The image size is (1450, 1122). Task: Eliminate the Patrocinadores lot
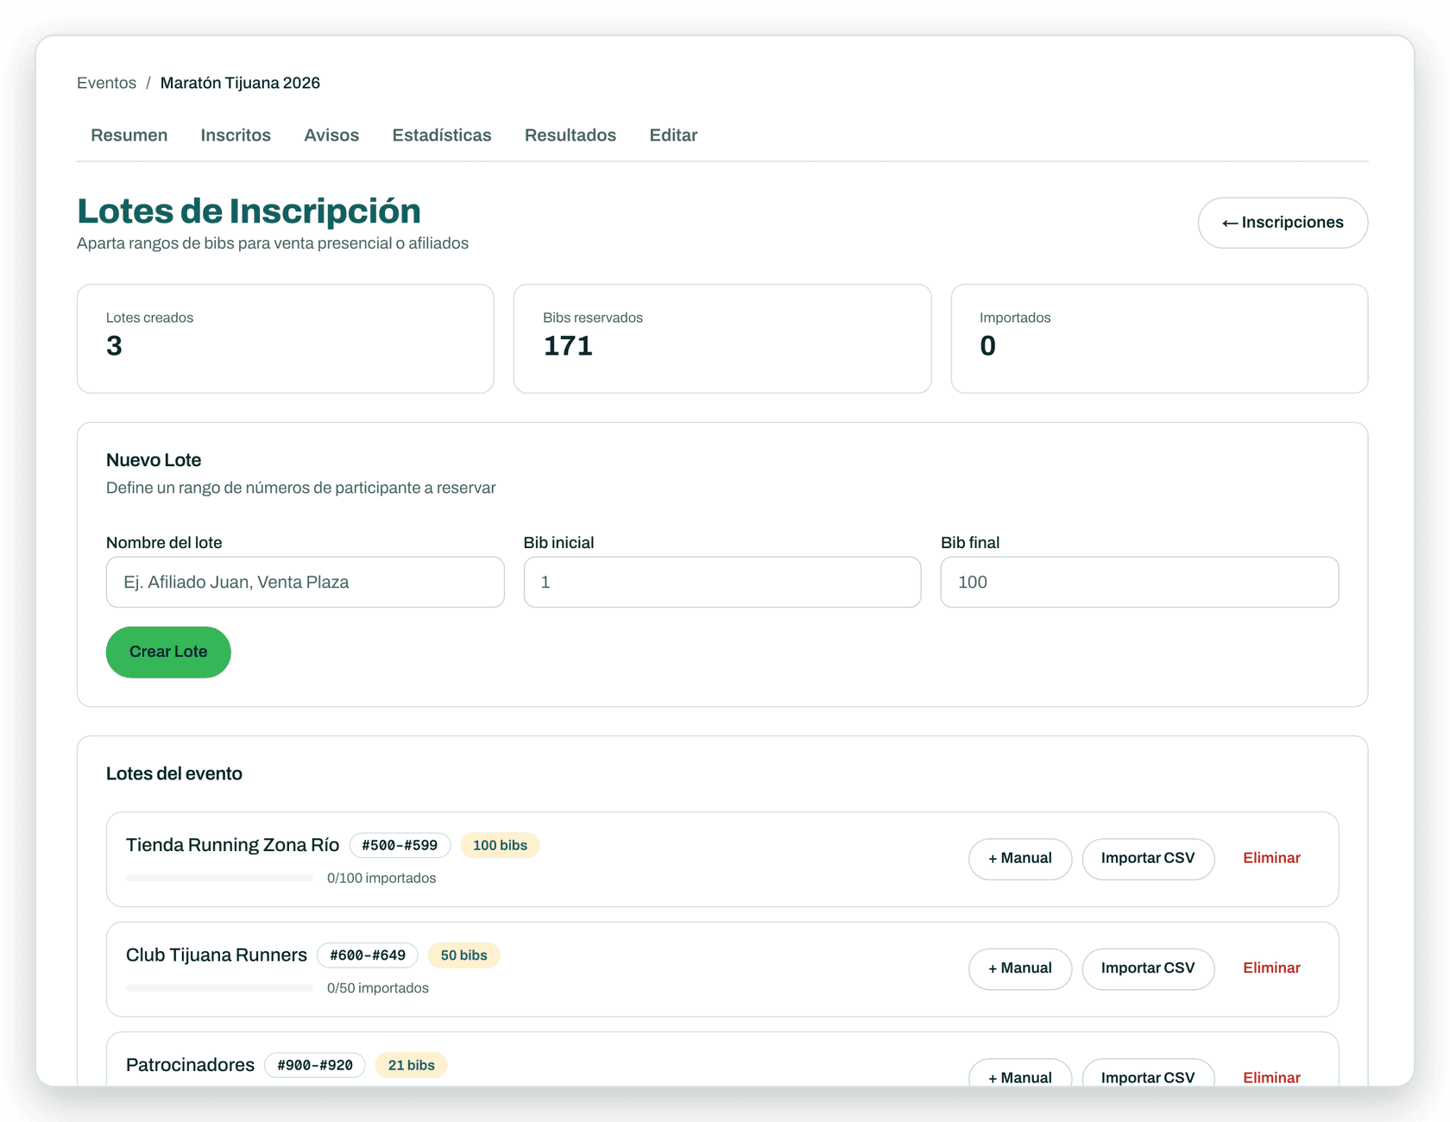click(x=1271, y=1077)
